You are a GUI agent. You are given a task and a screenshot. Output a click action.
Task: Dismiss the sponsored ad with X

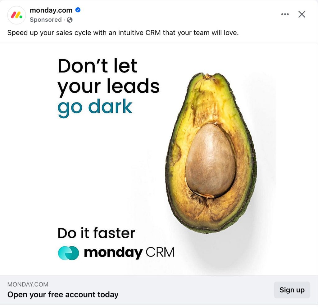[x=302, y=14]
